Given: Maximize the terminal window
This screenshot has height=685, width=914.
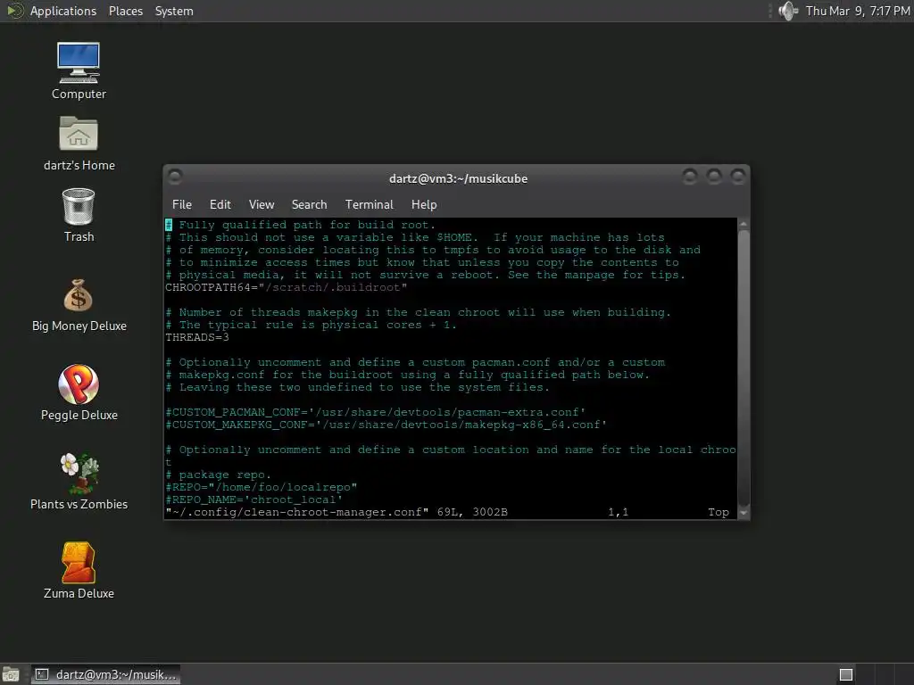Looking at the screenshot, I should 714,176.
